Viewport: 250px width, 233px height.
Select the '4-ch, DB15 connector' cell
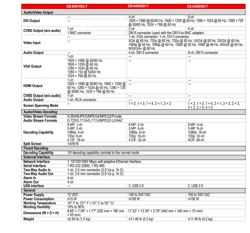point(143,53)
